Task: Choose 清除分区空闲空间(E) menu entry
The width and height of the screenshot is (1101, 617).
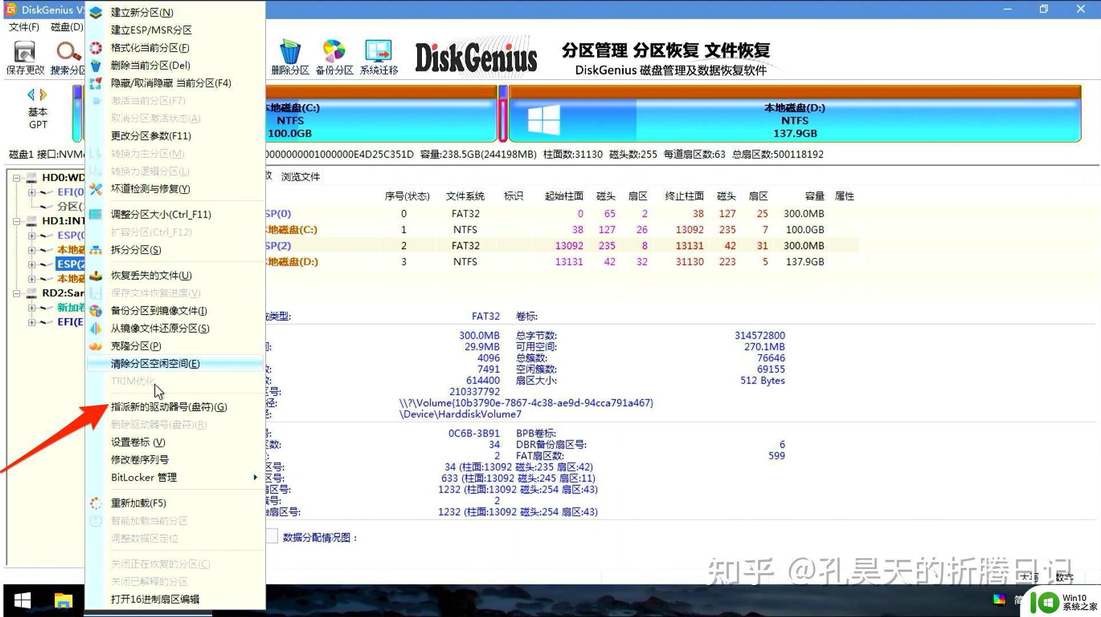Action: [175, 364]
